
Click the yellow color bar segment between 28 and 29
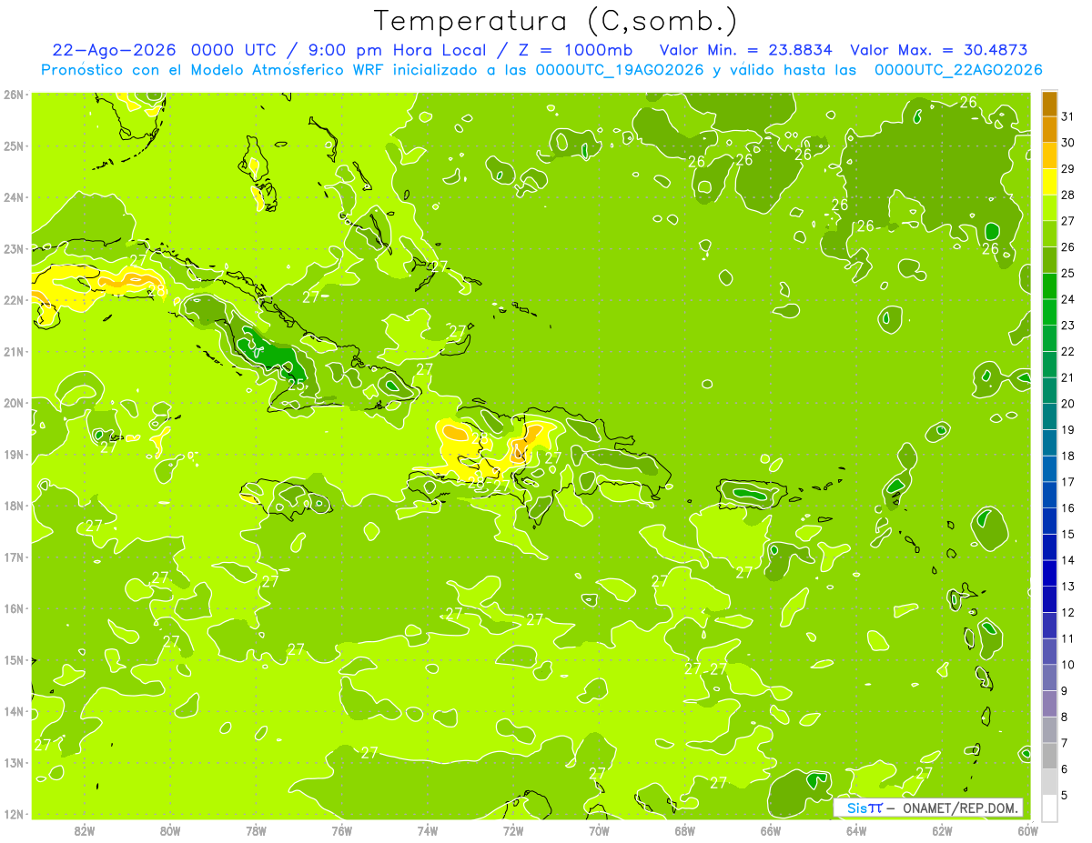coord(1049,182)
